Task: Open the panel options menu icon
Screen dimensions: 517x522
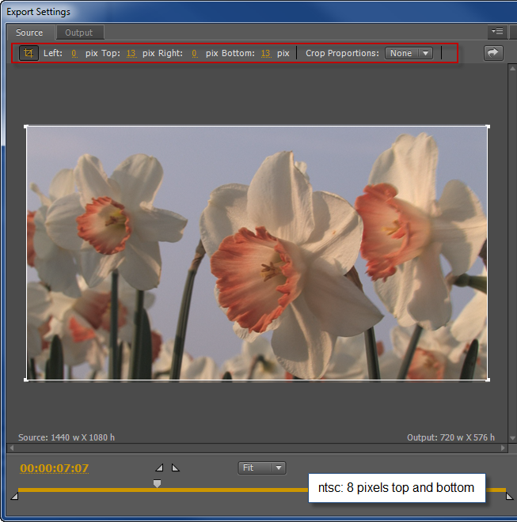Action: pyautogui.click(x=496, y=32)
